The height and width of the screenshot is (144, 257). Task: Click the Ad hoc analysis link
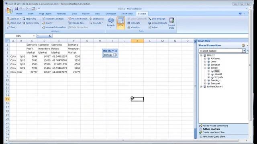[211, 129]
